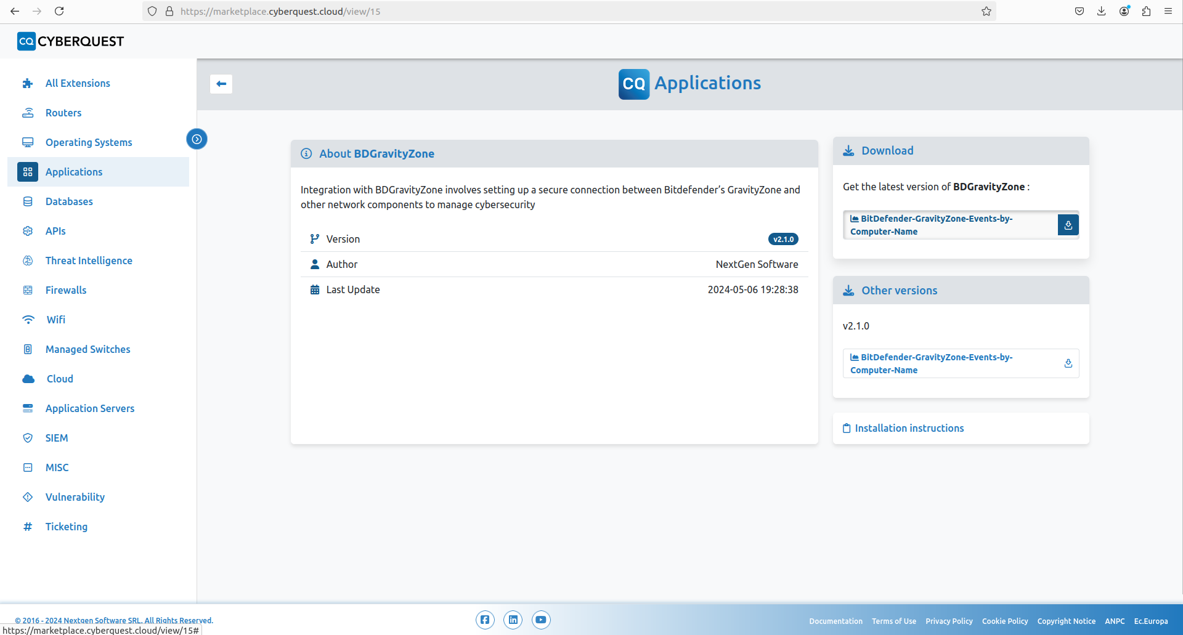1183x635 pixels.
Task: Click the CyberQuest logo
Action: click(70, 41)
